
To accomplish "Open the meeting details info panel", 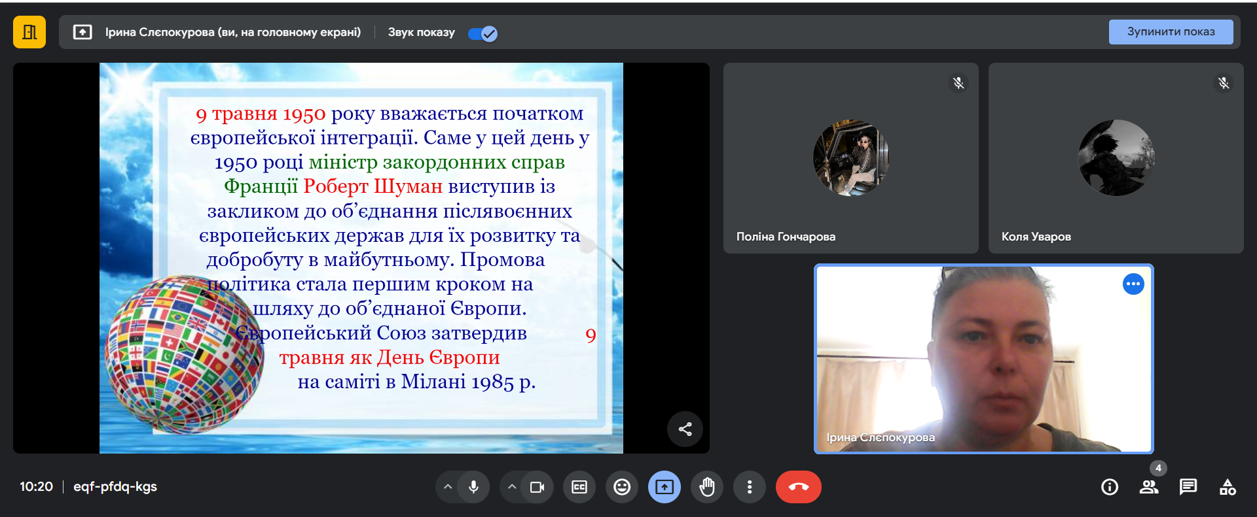I will coord(1110,487).
